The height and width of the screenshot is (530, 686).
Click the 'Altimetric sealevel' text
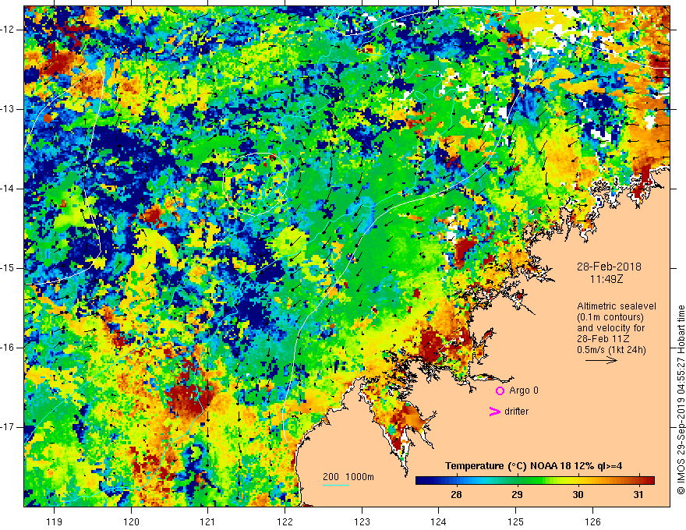(x=617, y=306)
